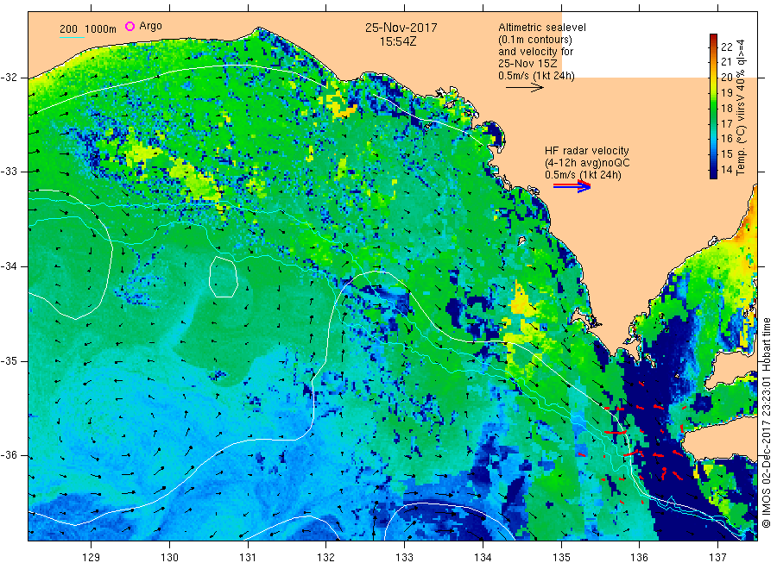777x569 pixels.
Task: Click the magenta Argo circle marker
Action: (x=129, y=26)
